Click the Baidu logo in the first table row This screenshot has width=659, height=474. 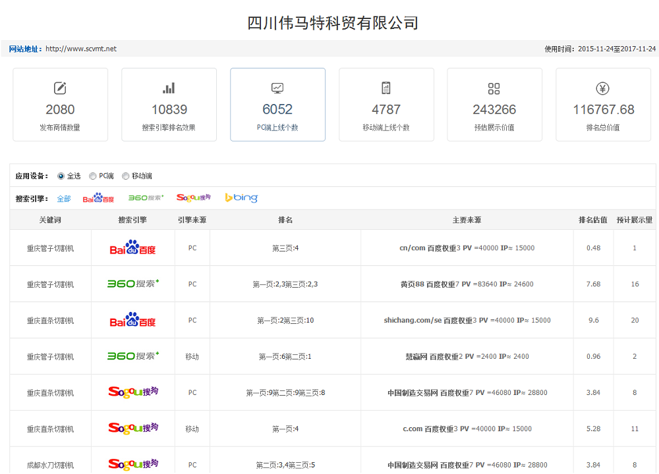pyautogui.click(x=132, y=248)
